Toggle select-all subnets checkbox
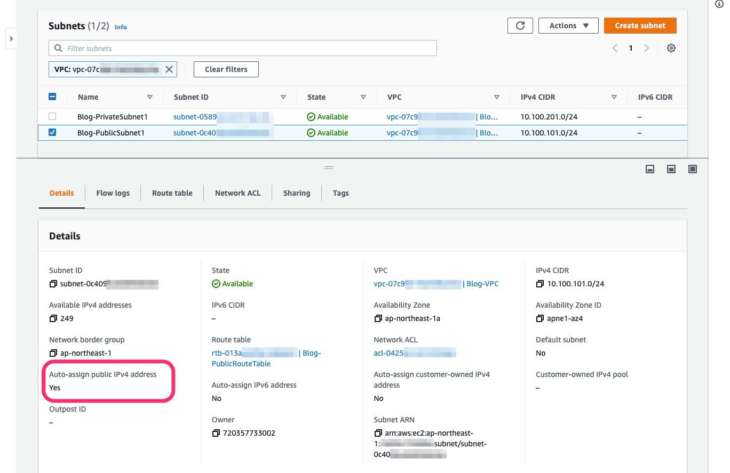 coord(52,97)
